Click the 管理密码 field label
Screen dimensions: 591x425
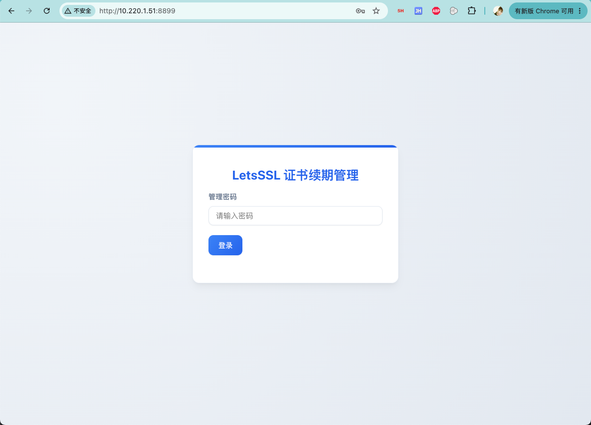tap(223, 197)
